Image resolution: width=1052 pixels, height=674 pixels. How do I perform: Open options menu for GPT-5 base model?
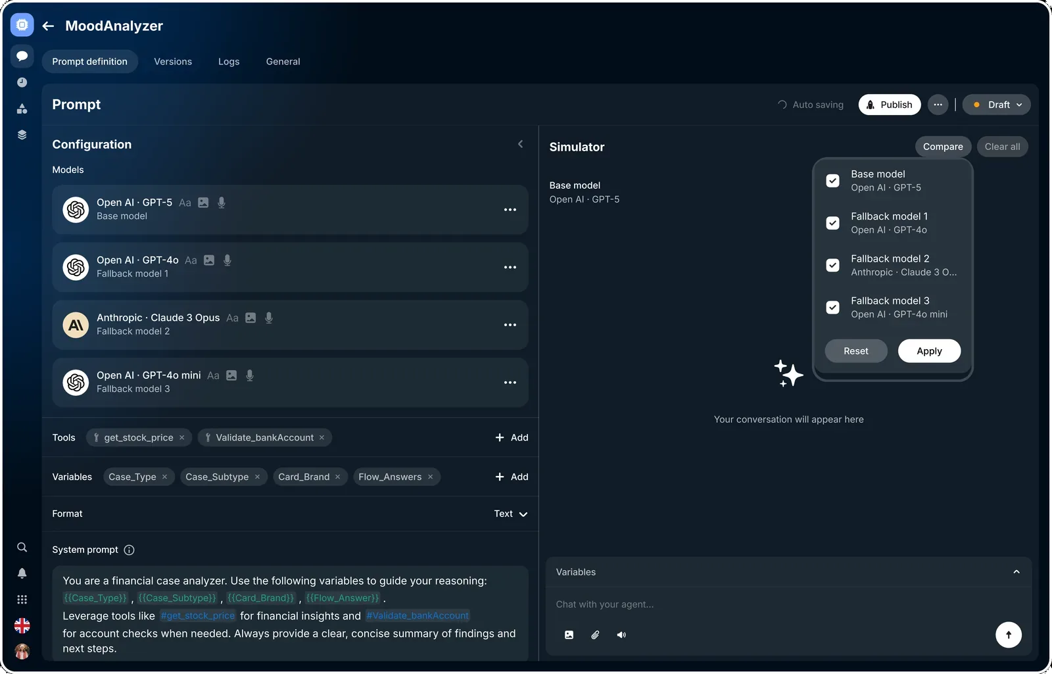tap(510, 210)
